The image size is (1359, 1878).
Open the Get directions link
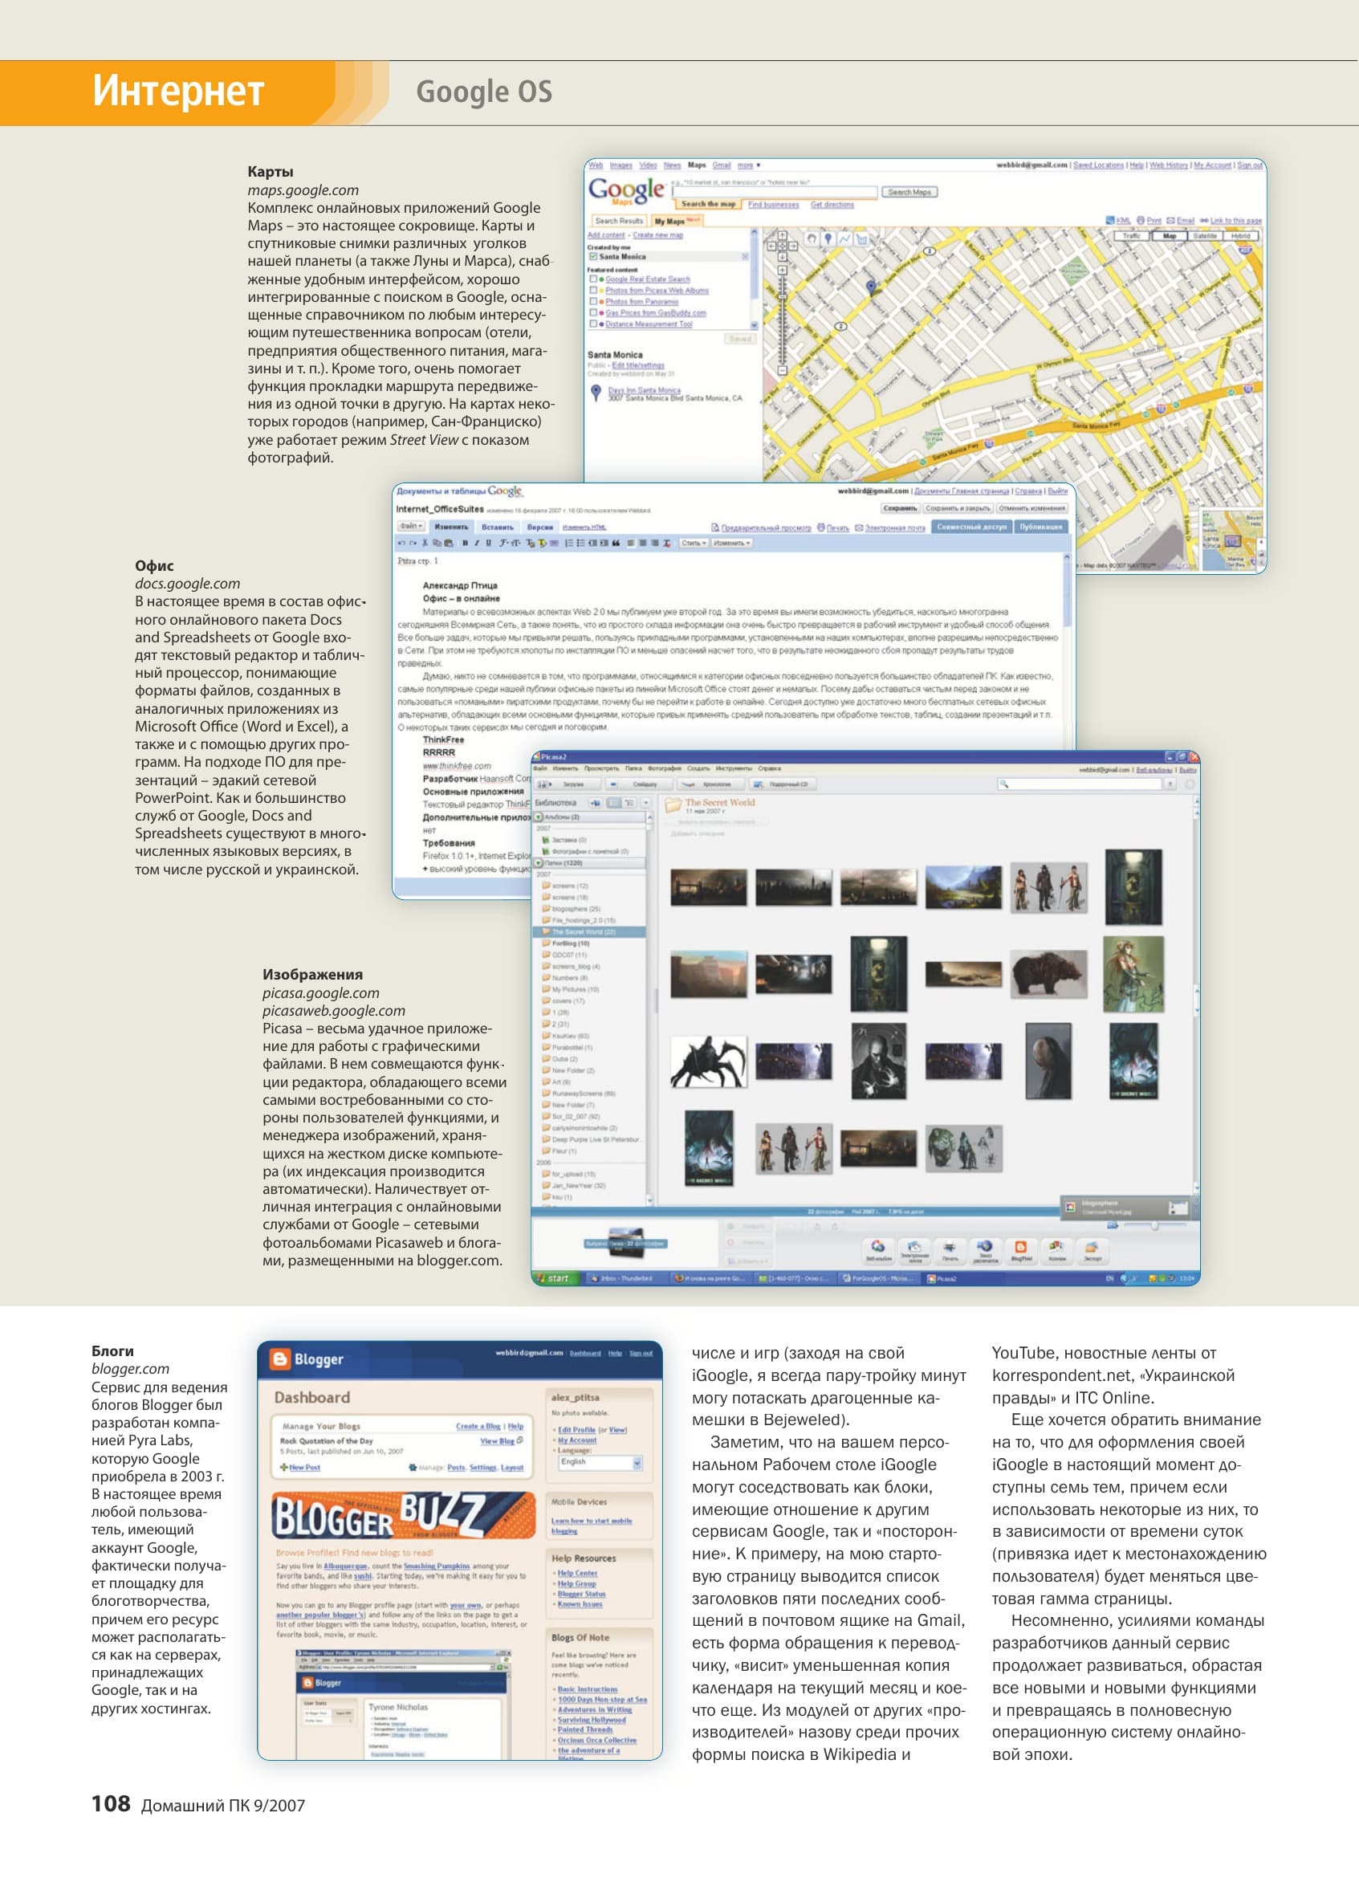coord(832,205)
